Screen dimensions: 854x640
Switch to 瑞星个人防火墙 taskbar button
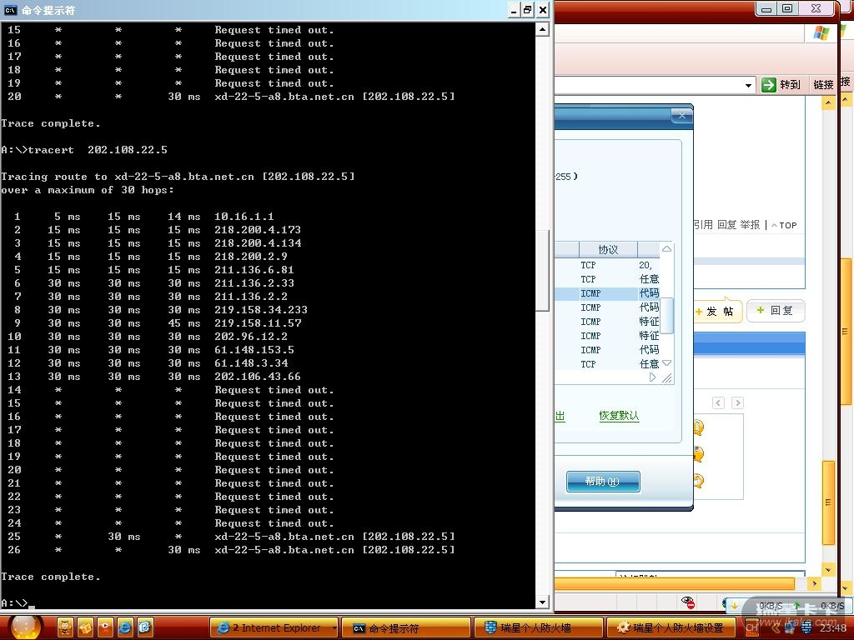538,628
